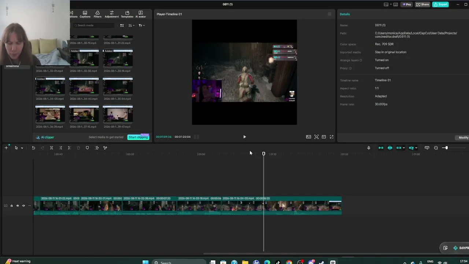Add a marker on the timeline
Screen dimensions: 469x264
pyautogui.click(x=87, y=148)
